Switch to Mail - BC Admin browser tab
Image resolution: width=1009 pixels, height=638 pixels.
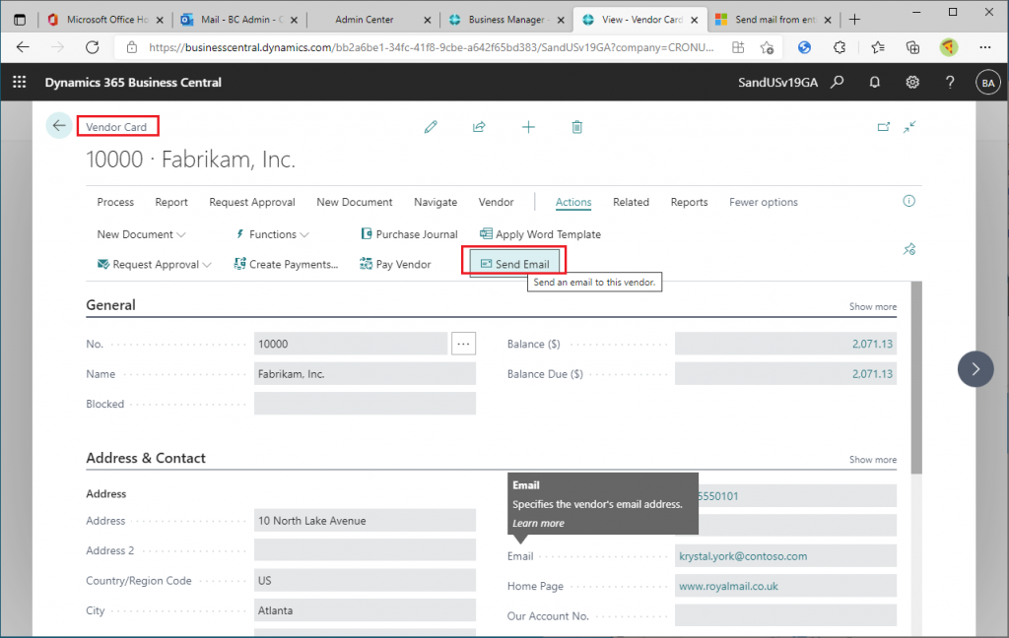coord(239,20)
